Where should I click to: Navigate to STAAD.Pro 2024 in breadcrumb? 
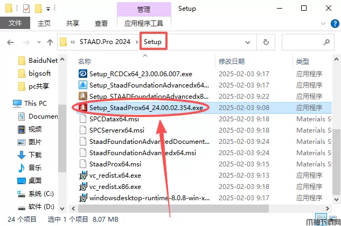(105, 41)
